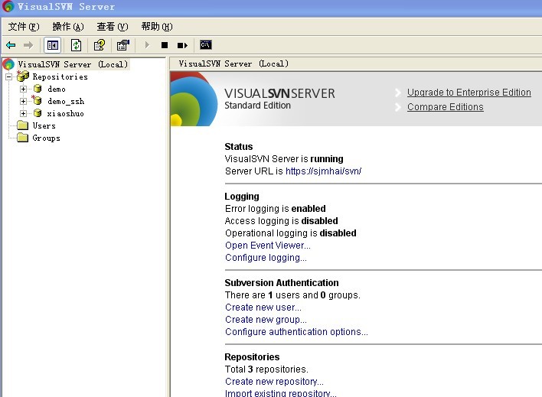Click 'Operational logging is disabled' text

(290, 233)
